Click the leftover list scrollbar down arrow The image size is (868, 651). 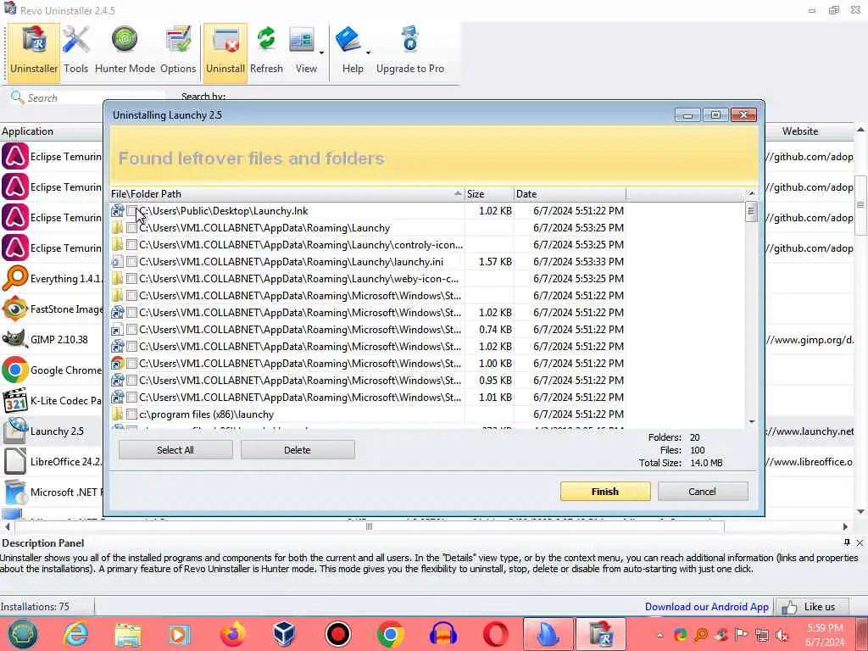[x=751, y=422]
